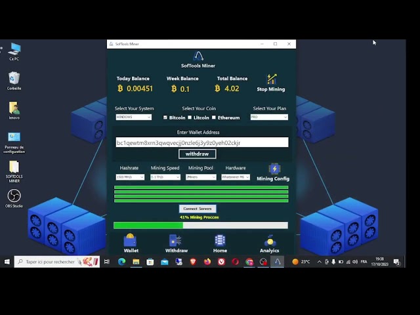Open SOFTOOLS MINER desktop folder

(x=14, y=172)
